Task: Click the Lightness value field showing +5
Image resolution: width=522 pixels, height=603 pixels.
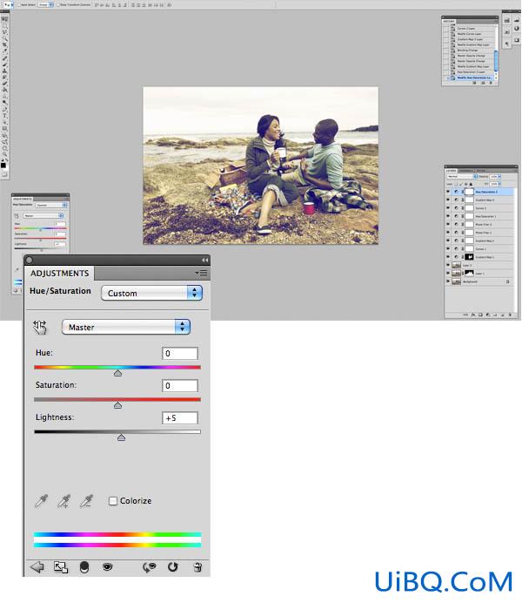Action: click(x=180, y=417)
